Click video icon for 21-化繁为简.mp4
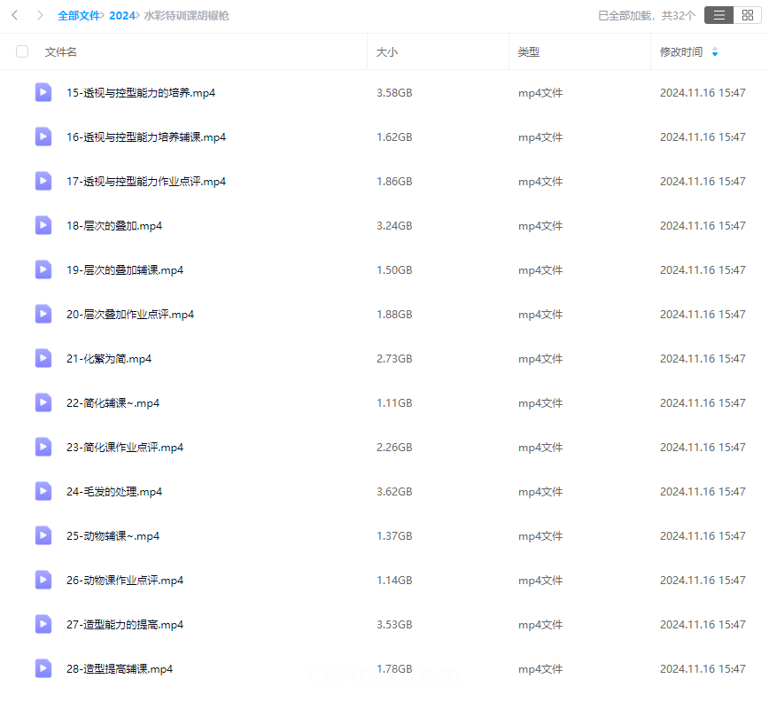769x702 pixels. tap(43, 358)
